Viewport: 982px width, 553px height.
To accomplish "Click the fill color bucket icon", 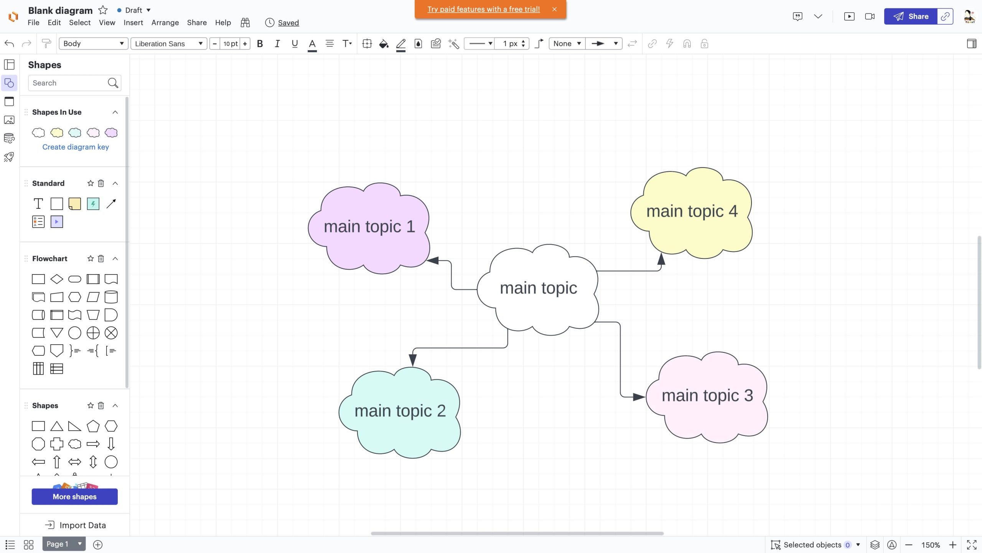I will [383, 44].
